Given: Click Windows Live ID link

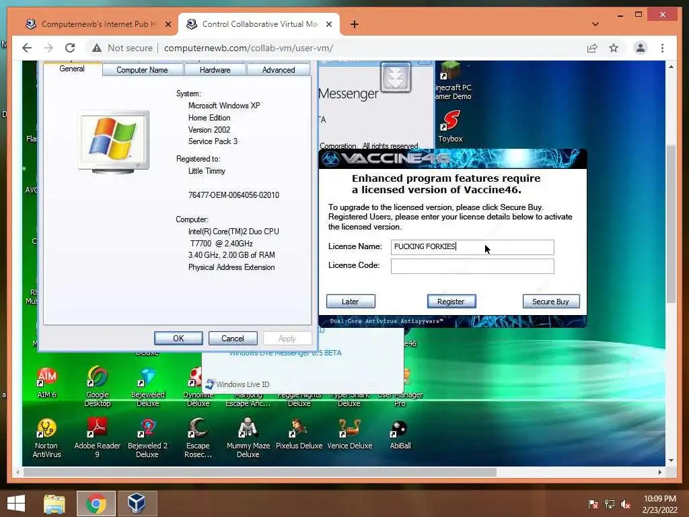Looking at the screenshot, I should pos(242,384).
